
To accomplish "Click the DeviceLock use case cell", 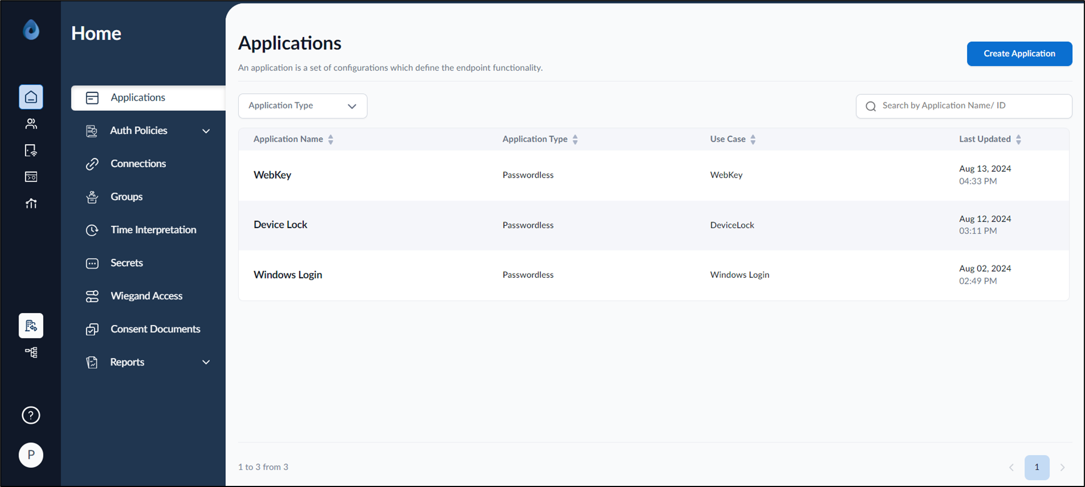I will coord(732,225).
